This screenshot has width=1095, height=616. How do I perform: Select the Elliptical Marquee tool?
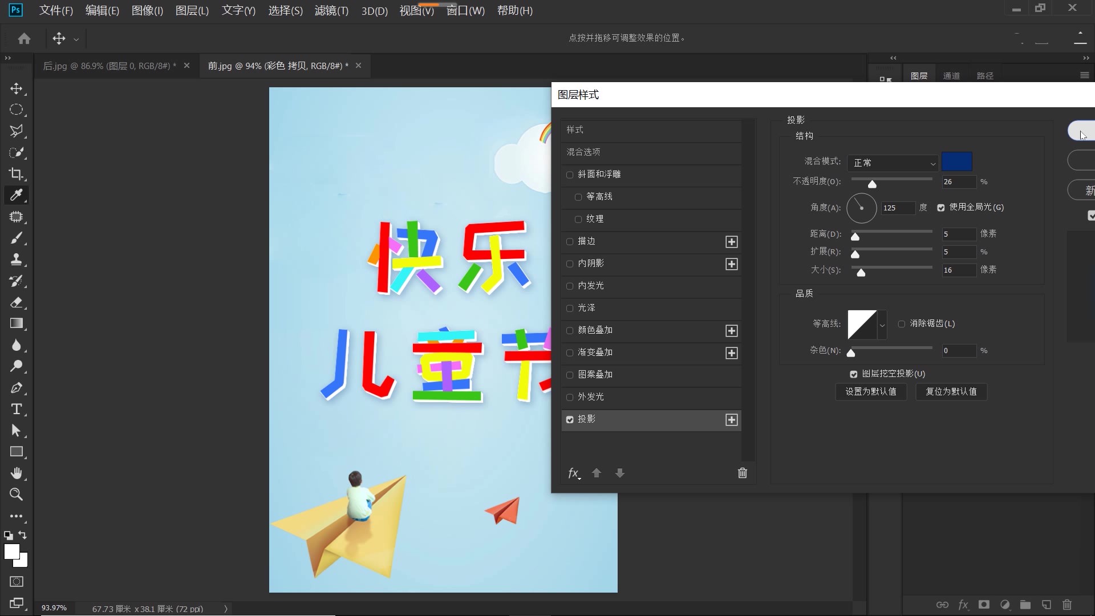16,110
